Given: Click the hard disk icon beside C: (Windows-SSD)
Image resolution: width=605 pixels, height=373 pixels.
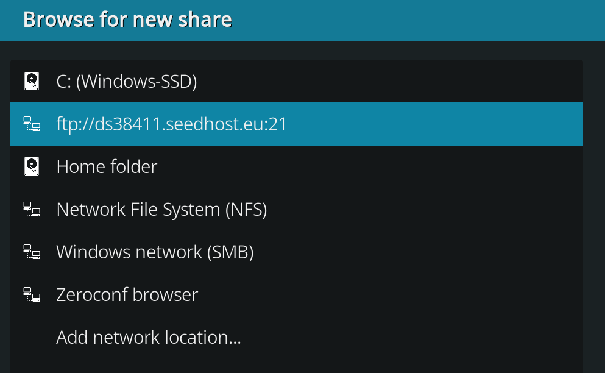Looking at the screenshot, I should coord(32,81).
